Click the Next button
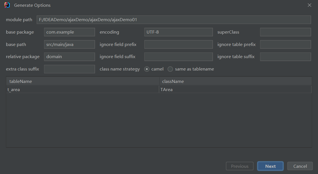Viewport: 318px width, 174px height. (x=270, y=166)
